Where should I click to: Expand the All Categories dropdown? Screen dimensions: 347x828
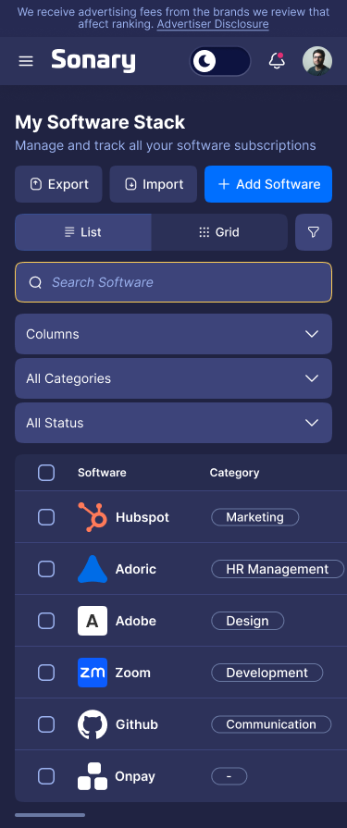173,378
